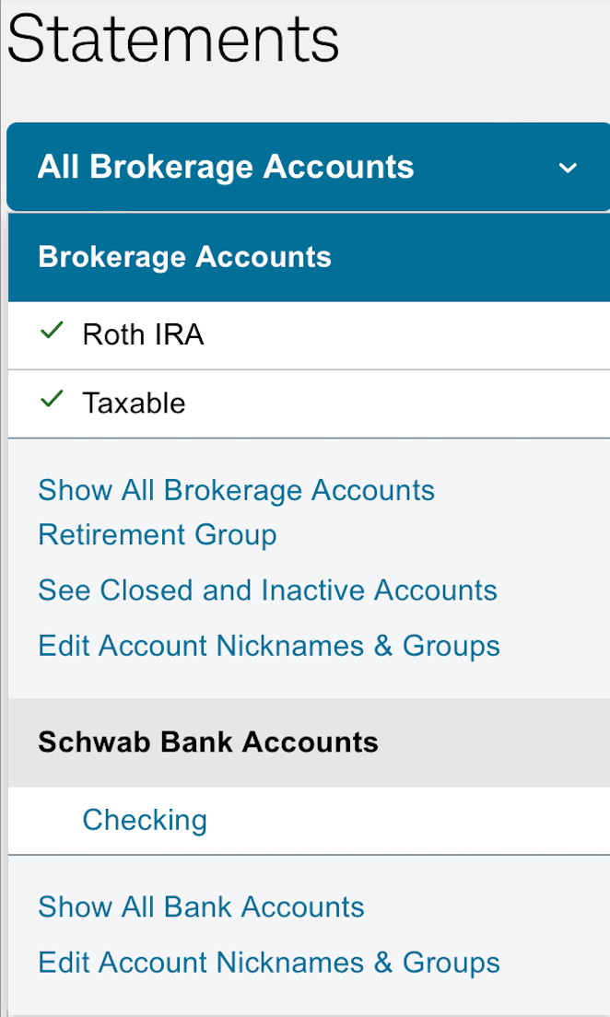Screen dimensions: 610x1017
Task: Click Show All Bank Accounts link
Action: tap(201, 907)
